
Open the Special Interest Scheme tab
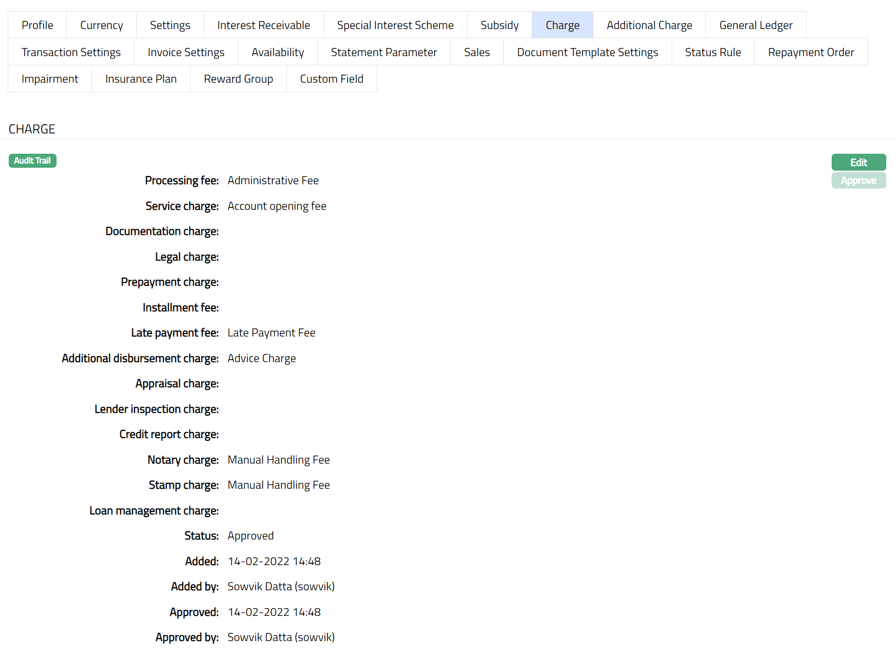395,25
